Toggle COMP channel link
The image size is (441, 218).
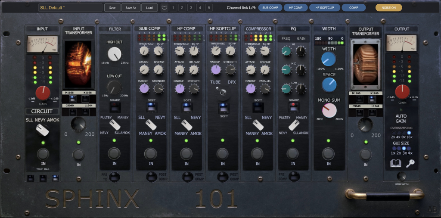click(x=354, y=8)
